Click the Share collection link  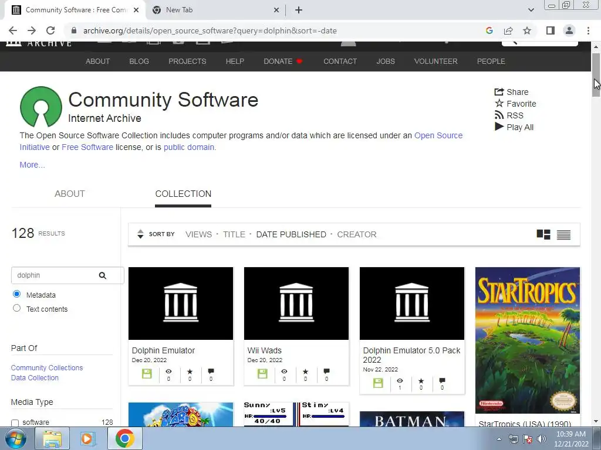click(511, 92)
